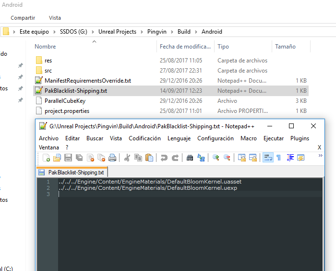Zoom out using the magnifier minus icon
Image resolution: width=336 pixels, height=271 pixels.
[227, 158]
